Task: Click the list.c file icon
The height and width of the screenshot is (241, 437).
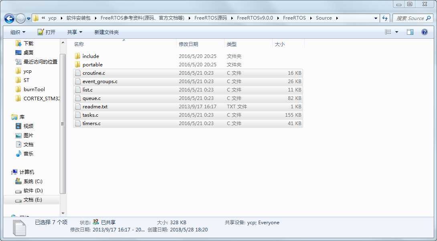Action: point(78,90)
